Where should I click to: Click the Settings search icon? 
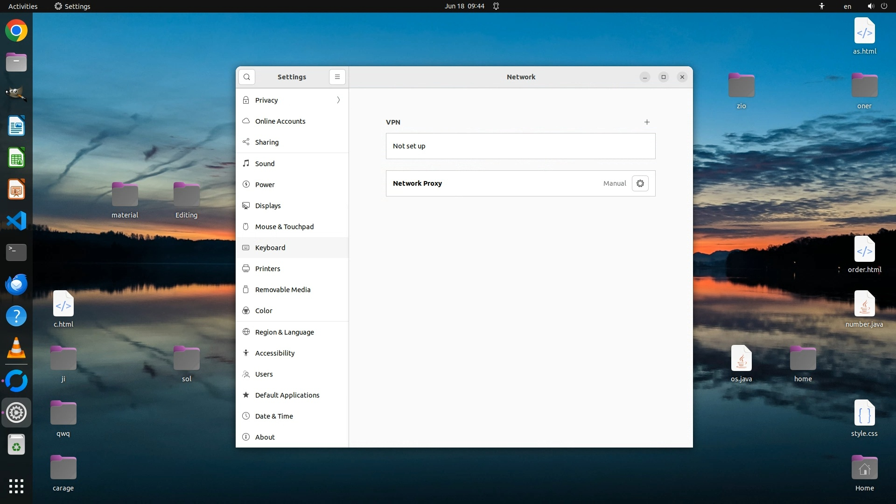pyautogui.click(x=247, y=77)
